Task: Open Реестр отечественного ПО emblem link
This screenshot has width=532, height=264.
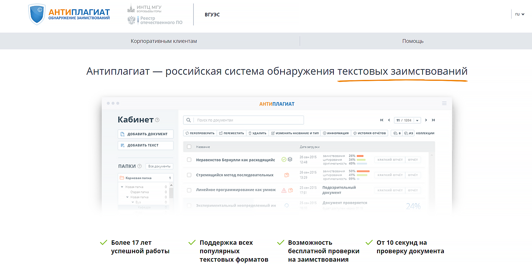Action: coord(155,20)
